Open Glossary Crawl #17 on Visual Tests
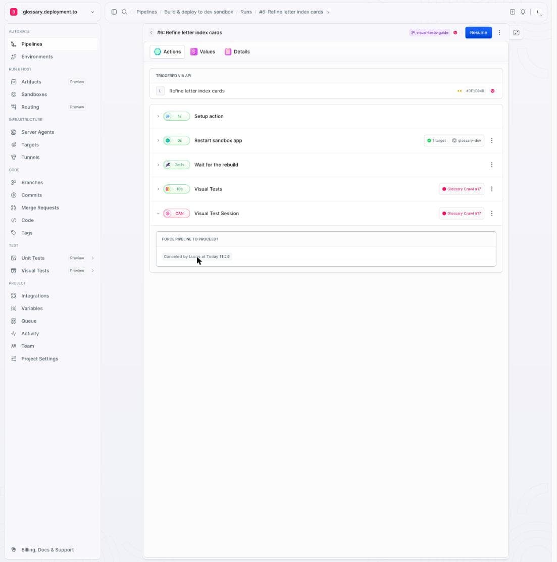Image resolution: width=557 pixels, height=562 pixels. 462,189
